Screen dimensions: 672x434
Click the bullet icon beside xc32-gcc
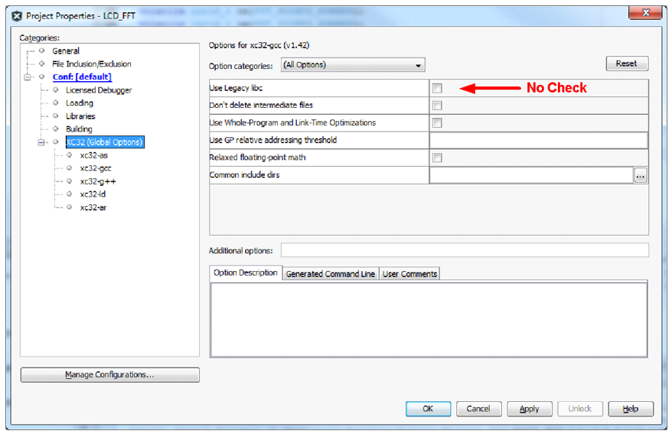[x=69, y=168]
